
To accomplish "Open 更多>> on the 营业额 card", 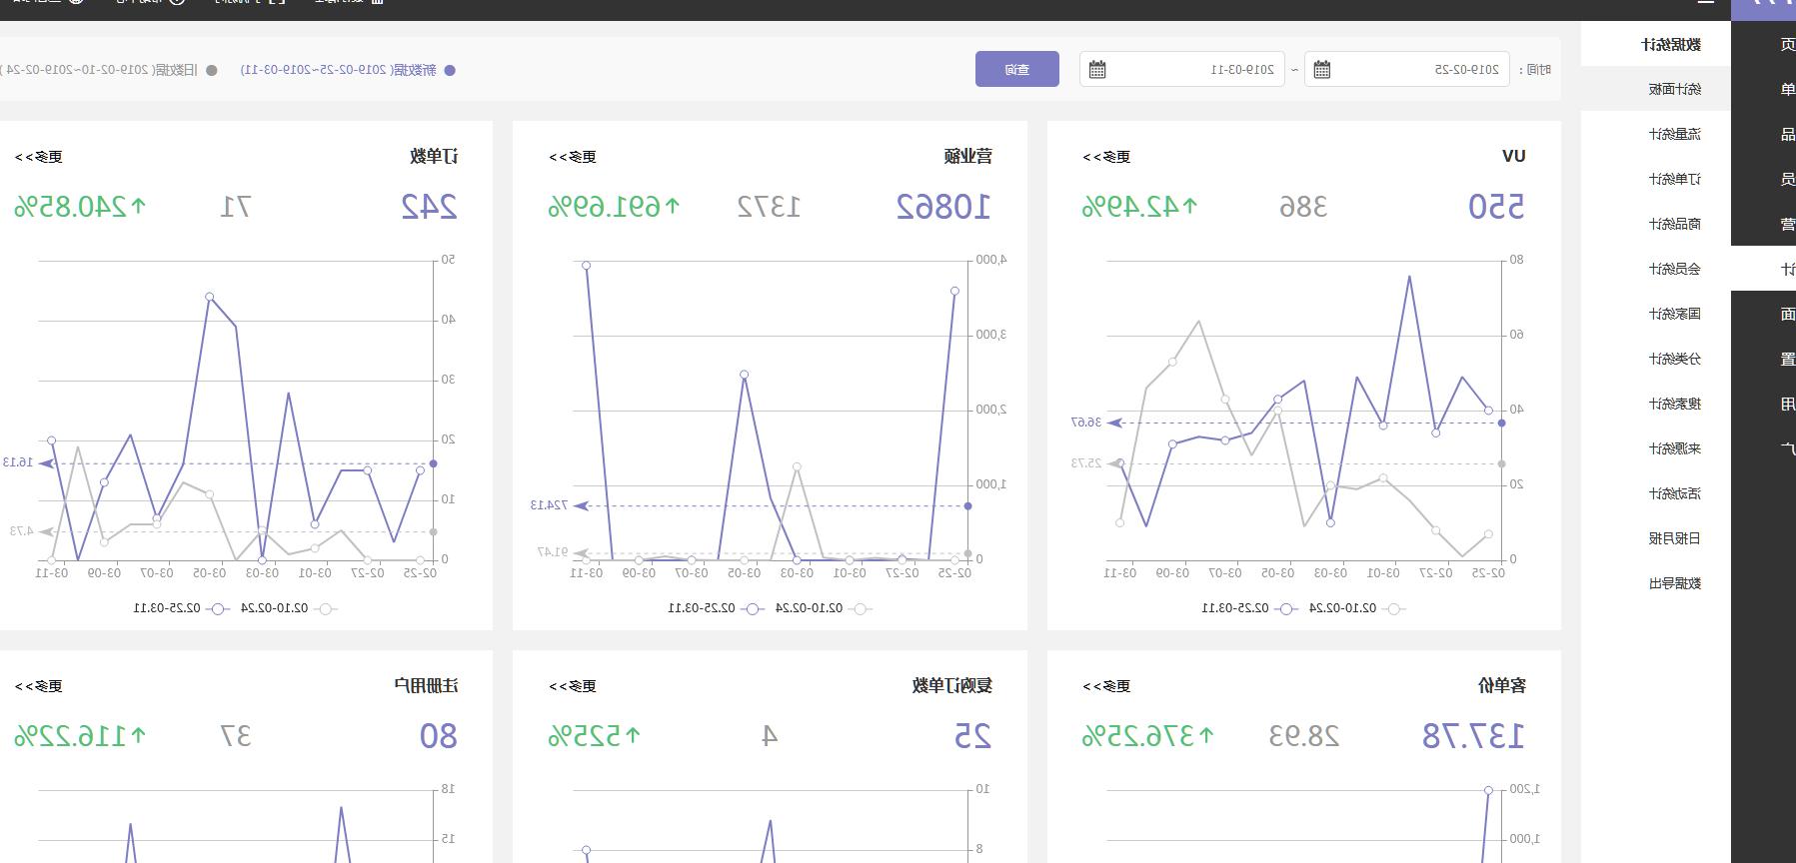I will [573, 157].
